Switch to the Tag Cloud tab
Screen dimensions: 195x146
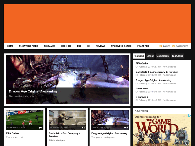tap(177, 56)
